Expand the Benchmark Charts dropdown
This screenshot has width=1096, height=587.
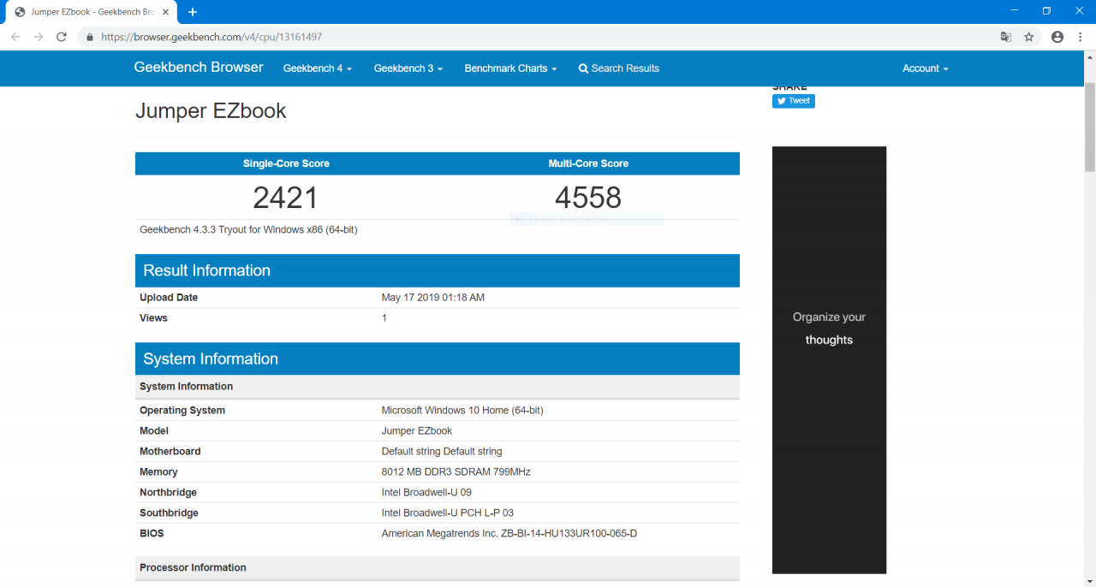(511, 68)
